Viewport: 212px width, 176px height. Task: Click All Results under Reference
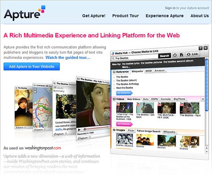click(124, 93)
